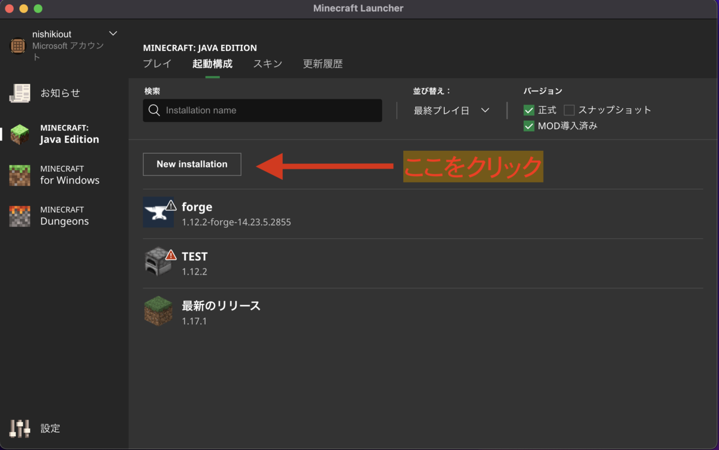Select the 最新のリリース installation name
The width and height of the screenshot is (719, 450).
(221, 306)
